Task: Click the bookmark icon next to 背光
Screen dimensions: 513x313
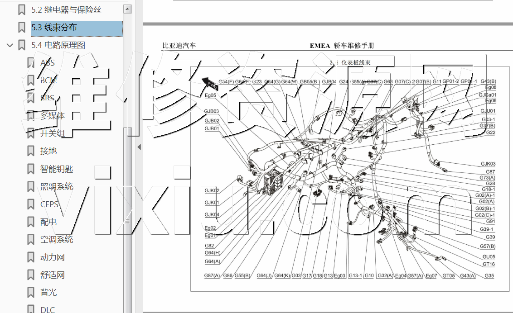Action: coord(30,293)
